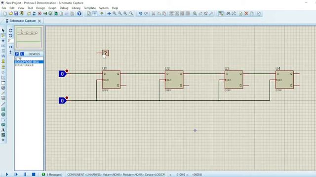Click flip-flop U1 in the schematic

(111, 80)
